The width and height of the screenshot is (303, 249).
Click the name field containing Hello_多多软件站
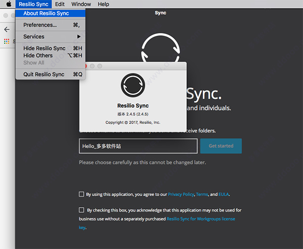[x=138, y=146]
